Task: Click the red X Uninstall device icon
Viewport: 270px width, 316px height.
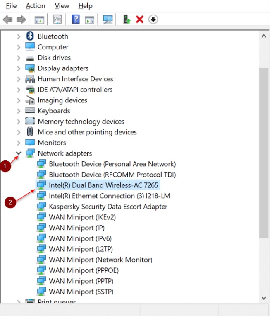Action: pyautogui.click(x=140, y=19)
